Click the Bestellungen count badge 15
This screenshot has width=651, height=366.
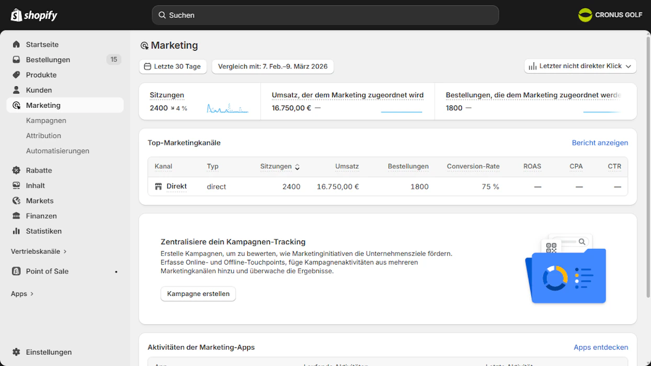pyautogui.click(x=113, y=60)
